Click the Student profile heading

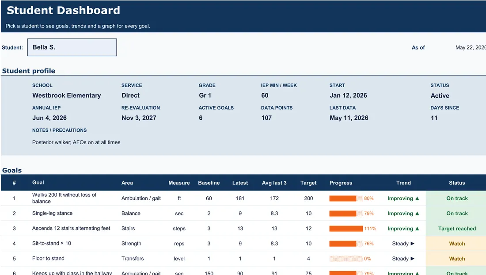29,71
